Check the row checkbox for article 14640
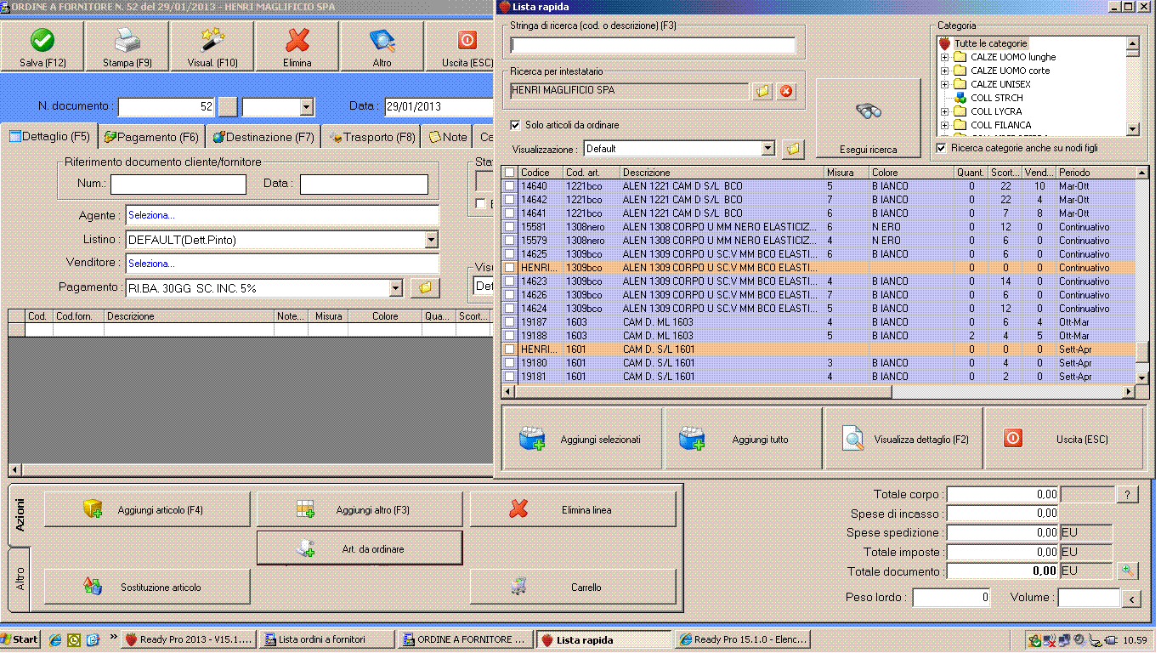 pyautogui.click(x=509, y=186)
